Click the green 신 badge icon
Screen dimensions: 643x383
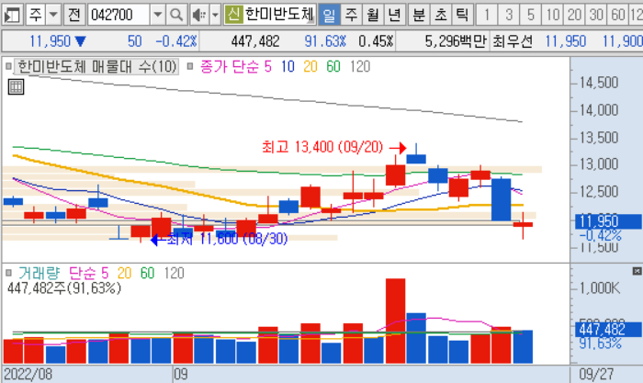point(233,15)
